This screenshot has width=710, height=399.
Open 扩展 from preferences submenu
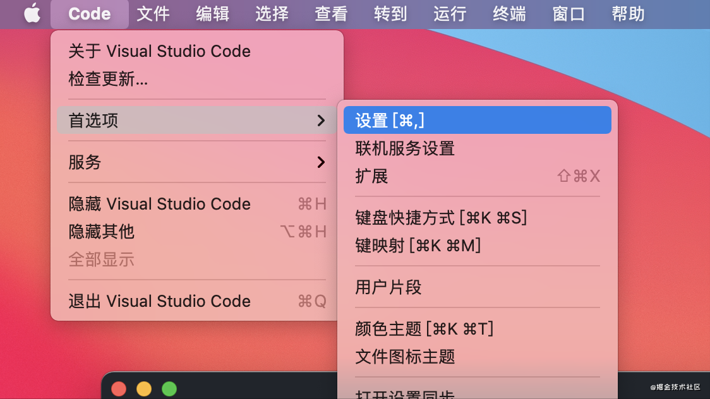(x=478, y=176)
